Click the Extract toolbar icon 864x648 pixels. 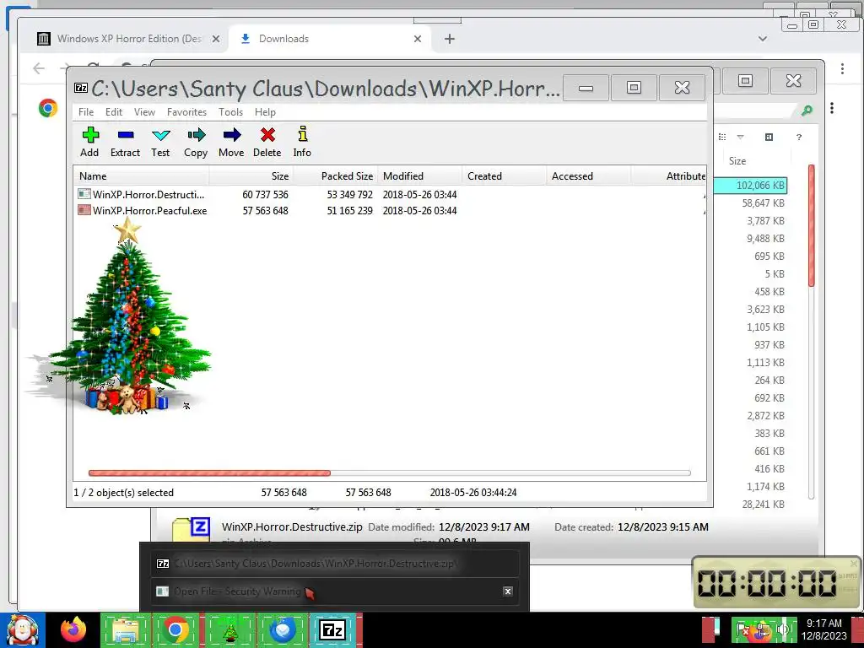[125, 142]
